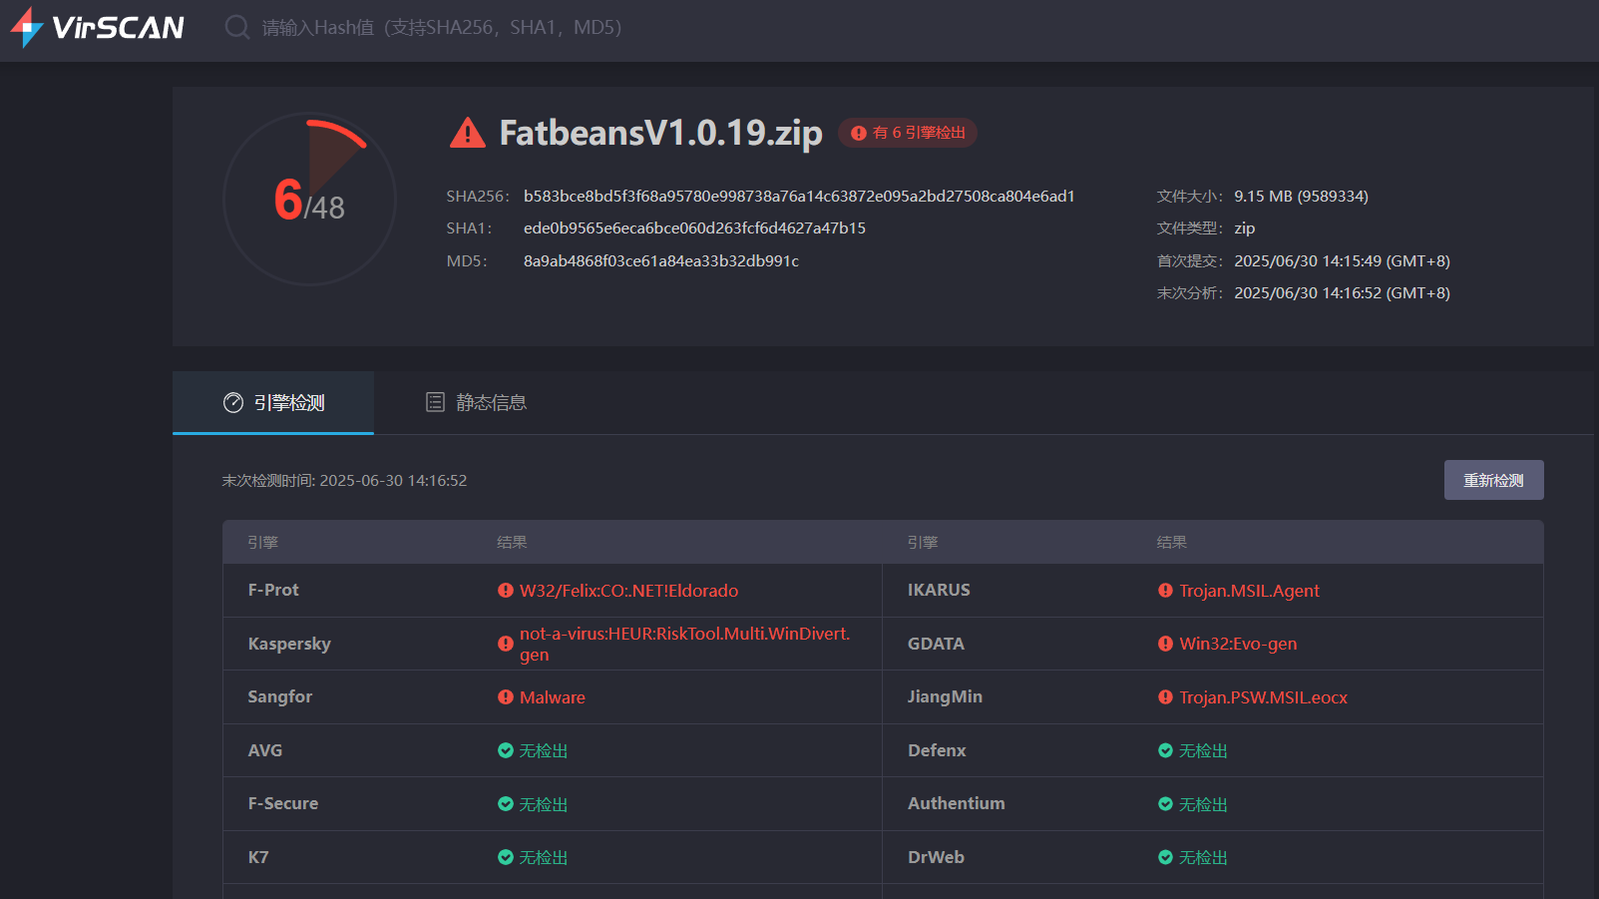Select the SHA256 hash value text

pos(799,197)
